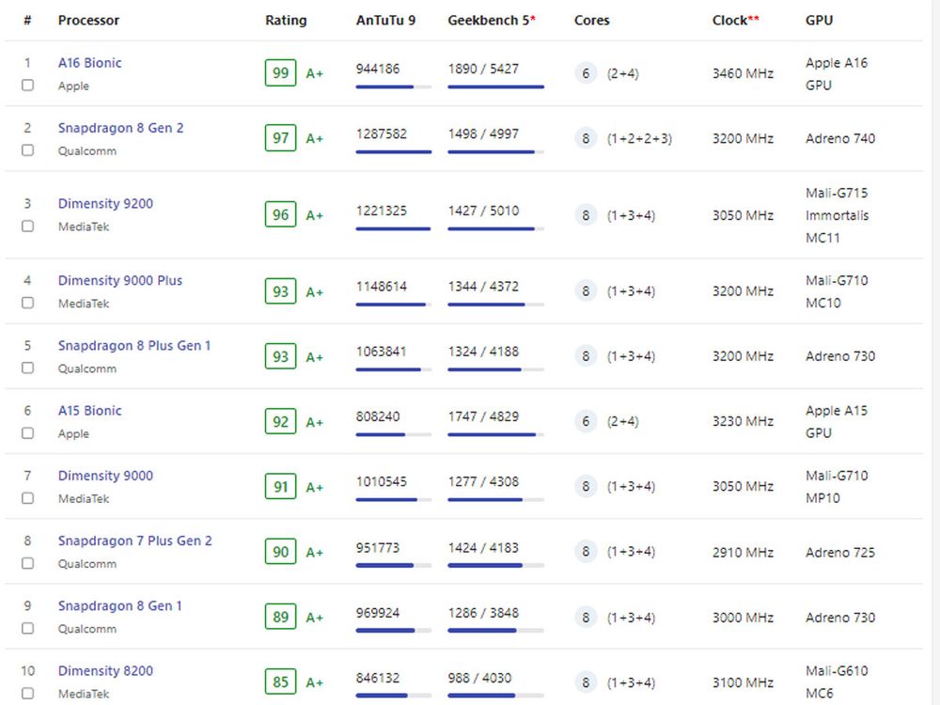
Task: Sort by the Geekbench 5 column header
Action: tap(491, 21)
